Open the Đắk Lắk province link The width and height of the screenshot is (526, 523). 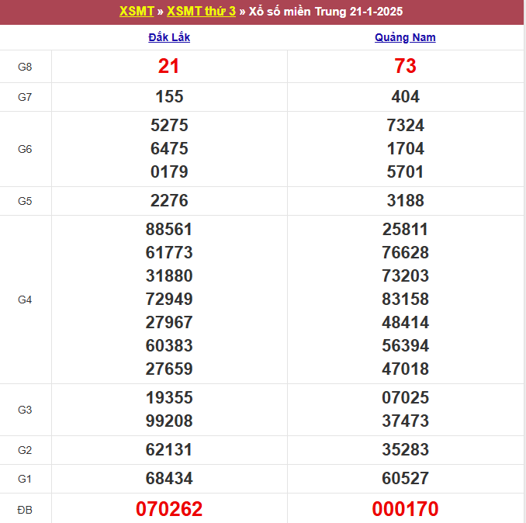pyautogui.click(x=169, y=37)
